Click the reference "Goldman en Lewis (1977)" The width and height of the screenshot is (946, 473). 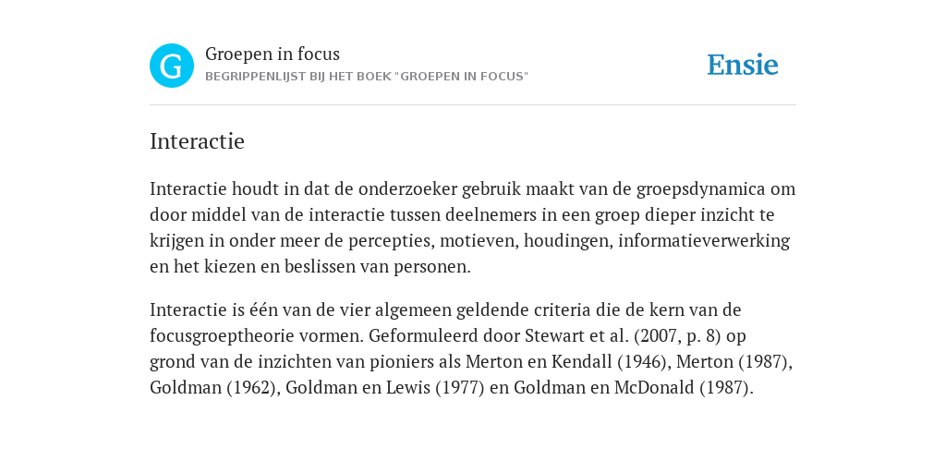point(385,387)
